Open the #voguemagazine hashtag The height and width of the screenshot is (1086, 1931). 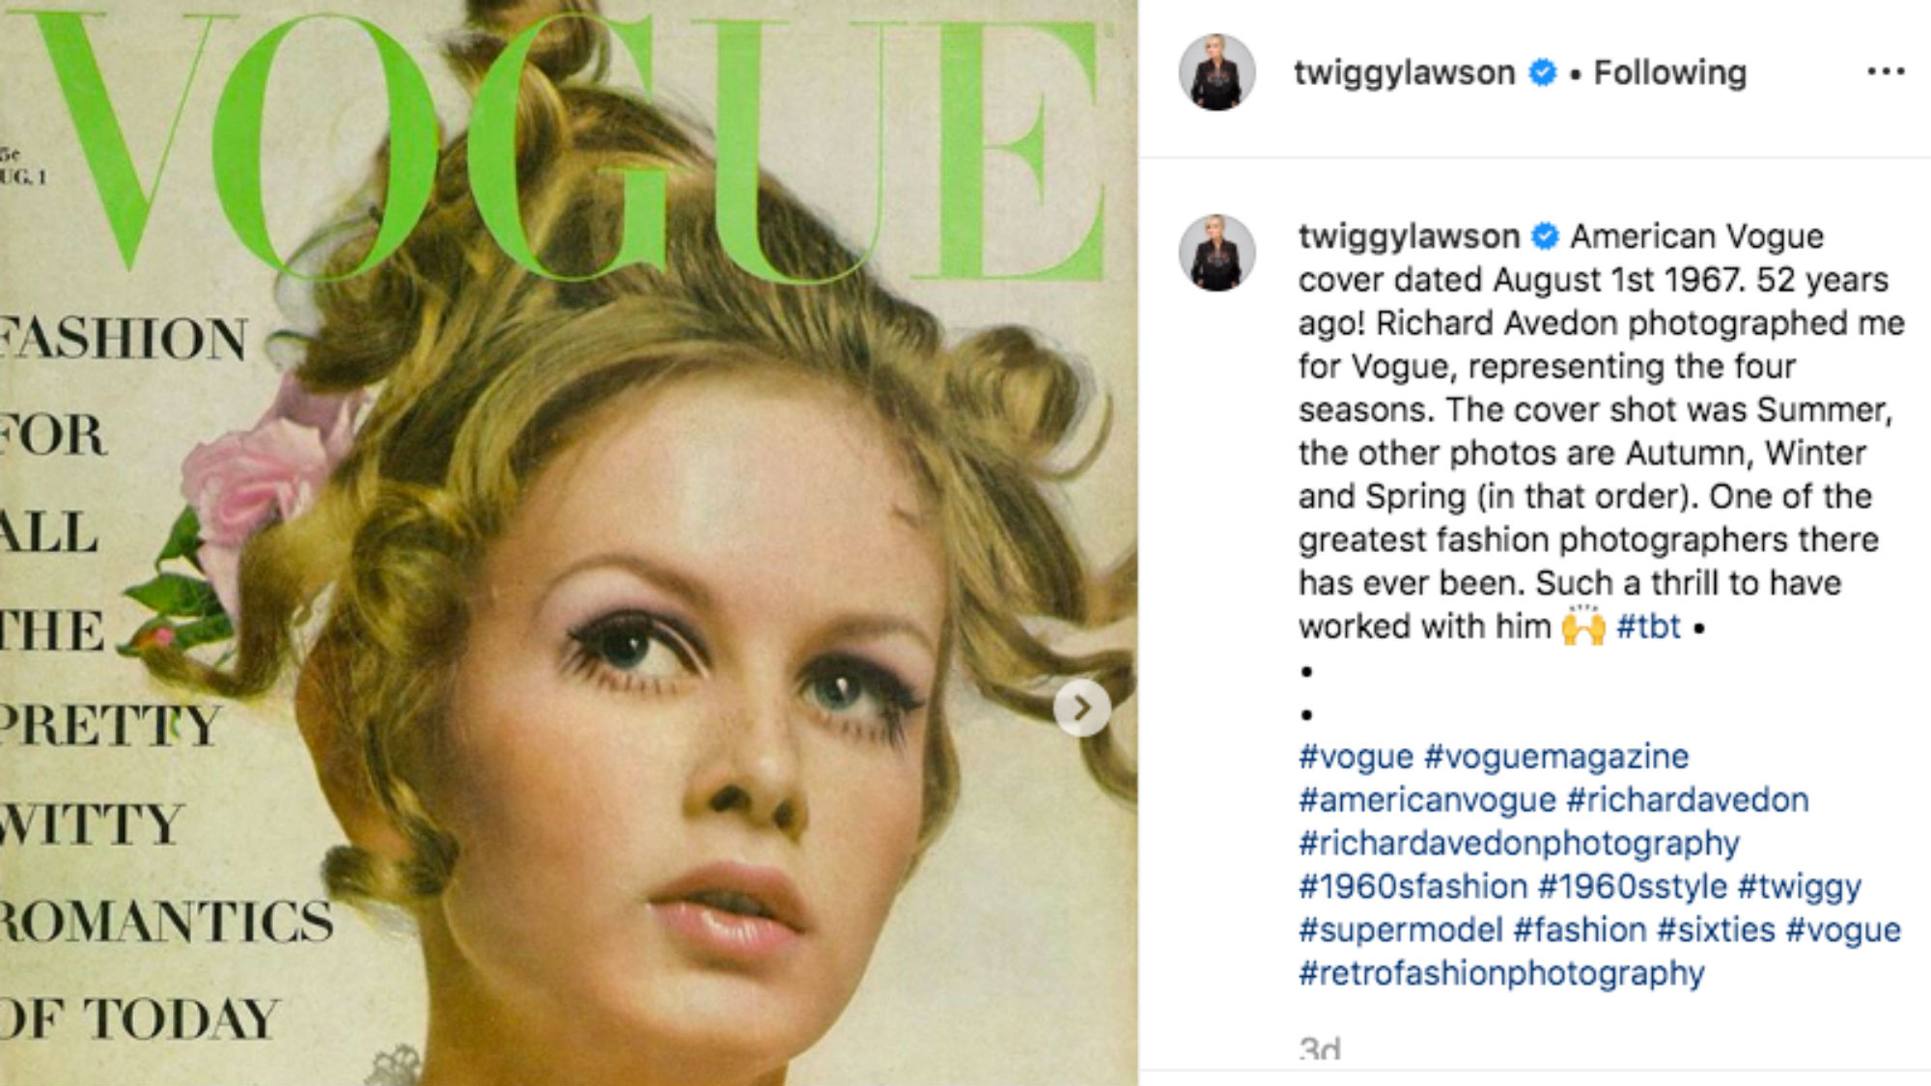click(1556, 756)
